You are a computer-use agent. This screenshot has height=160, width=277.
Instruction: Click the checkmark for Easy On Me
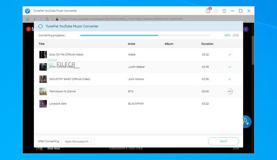pyautogui.click(x=230, y=55)
